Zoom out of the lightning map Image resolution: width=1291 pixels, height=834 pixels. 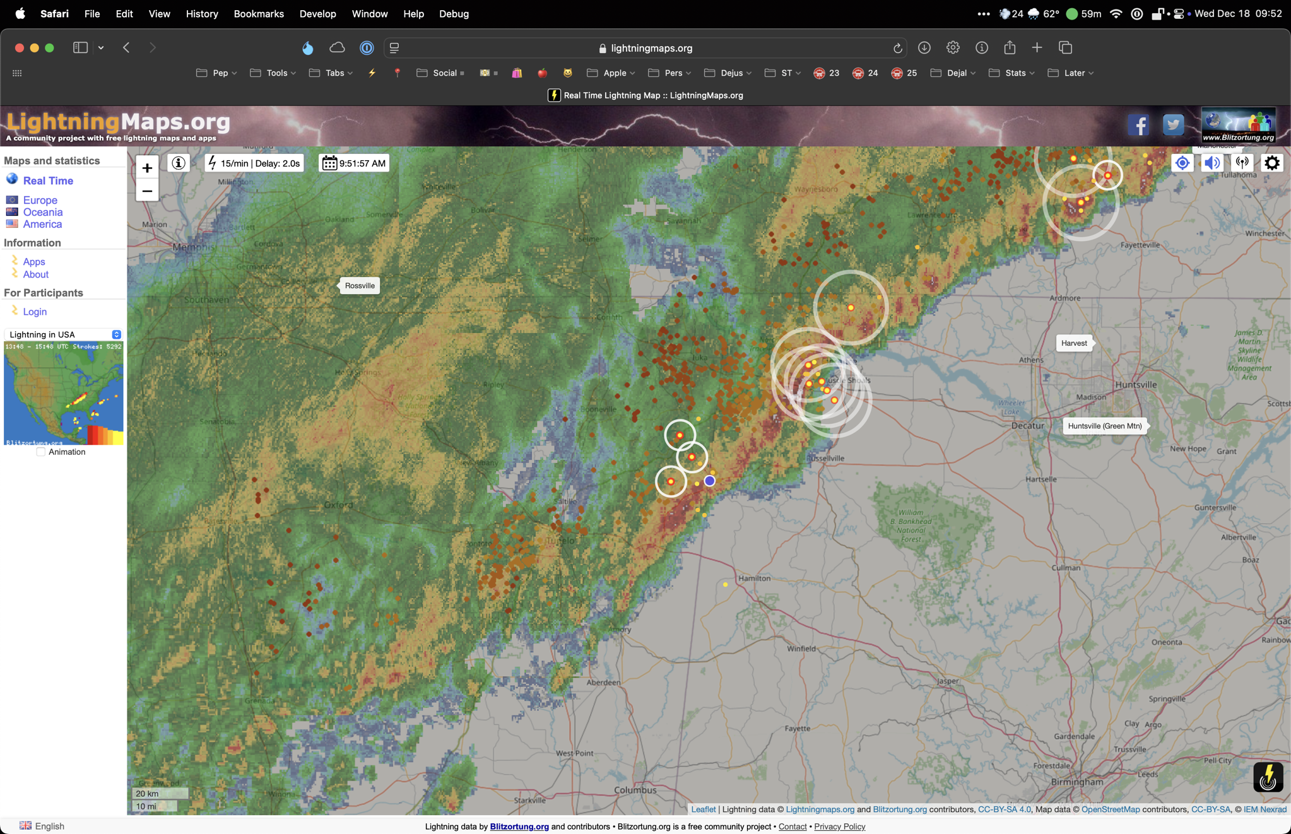(147, 191)
